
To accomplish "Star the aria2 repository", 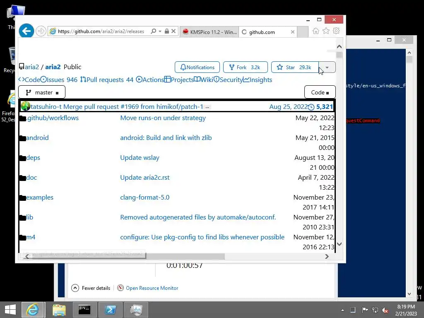I will pyautogui.click(x=295, y=67).
